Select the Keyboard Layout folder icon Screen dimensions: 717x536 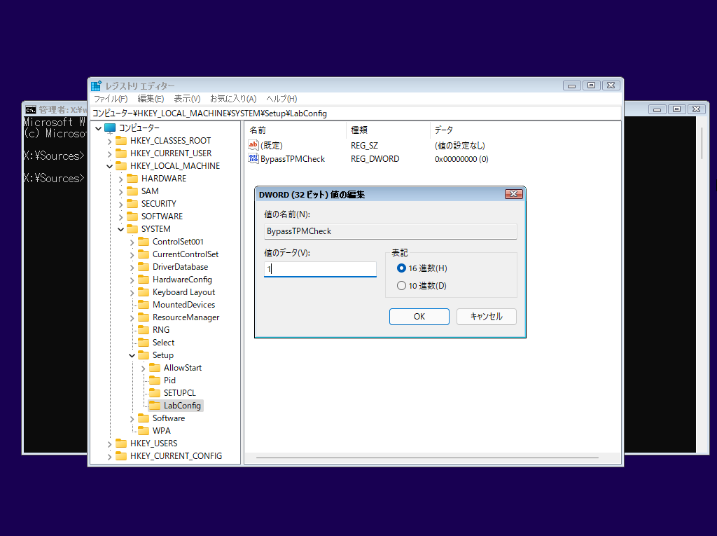(144, 292)
